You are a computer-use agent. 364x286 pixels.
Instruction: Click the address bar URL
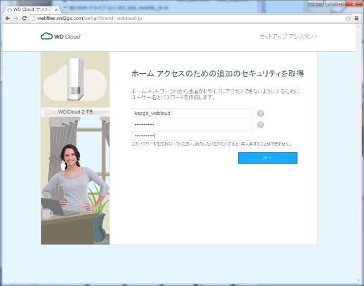coord(90,18)
